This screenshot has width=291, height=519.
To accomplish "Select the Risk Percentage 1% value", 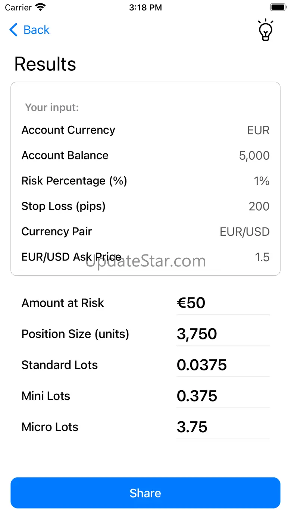I will click(x=261, y=181).
